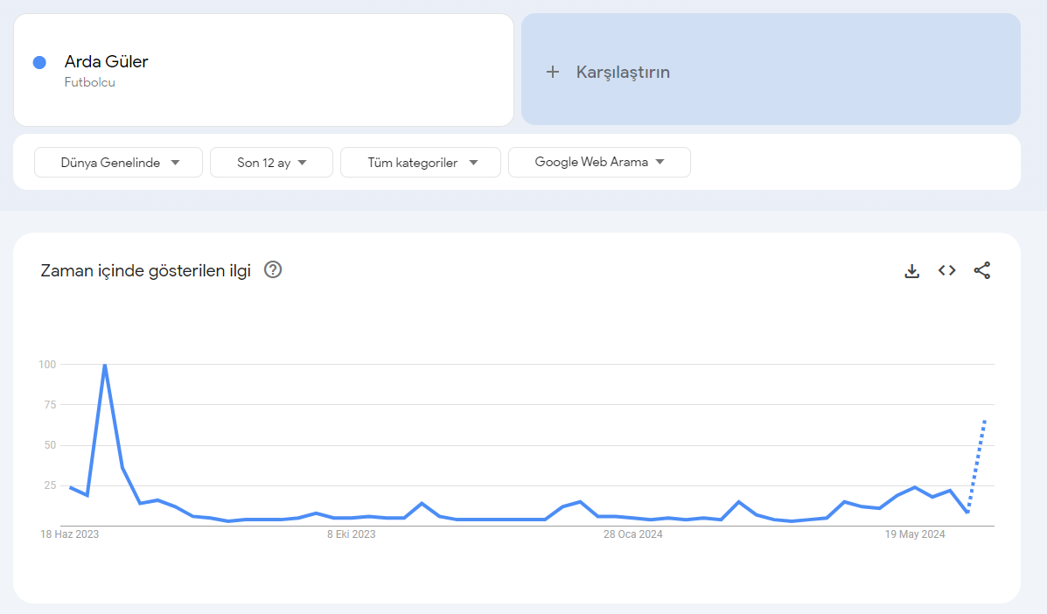The width and height of the screenshot is (1047, 614).
Task: Click the 18 Haz 2023 axis label
Action: point(70,534)
